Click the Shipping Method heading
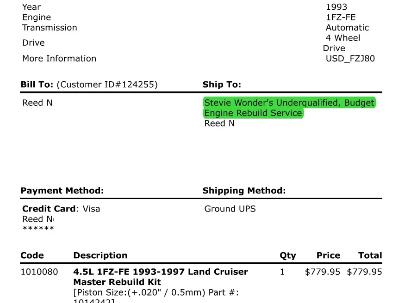The height and width of the screenshot is (303, 417). coord(244,191)
